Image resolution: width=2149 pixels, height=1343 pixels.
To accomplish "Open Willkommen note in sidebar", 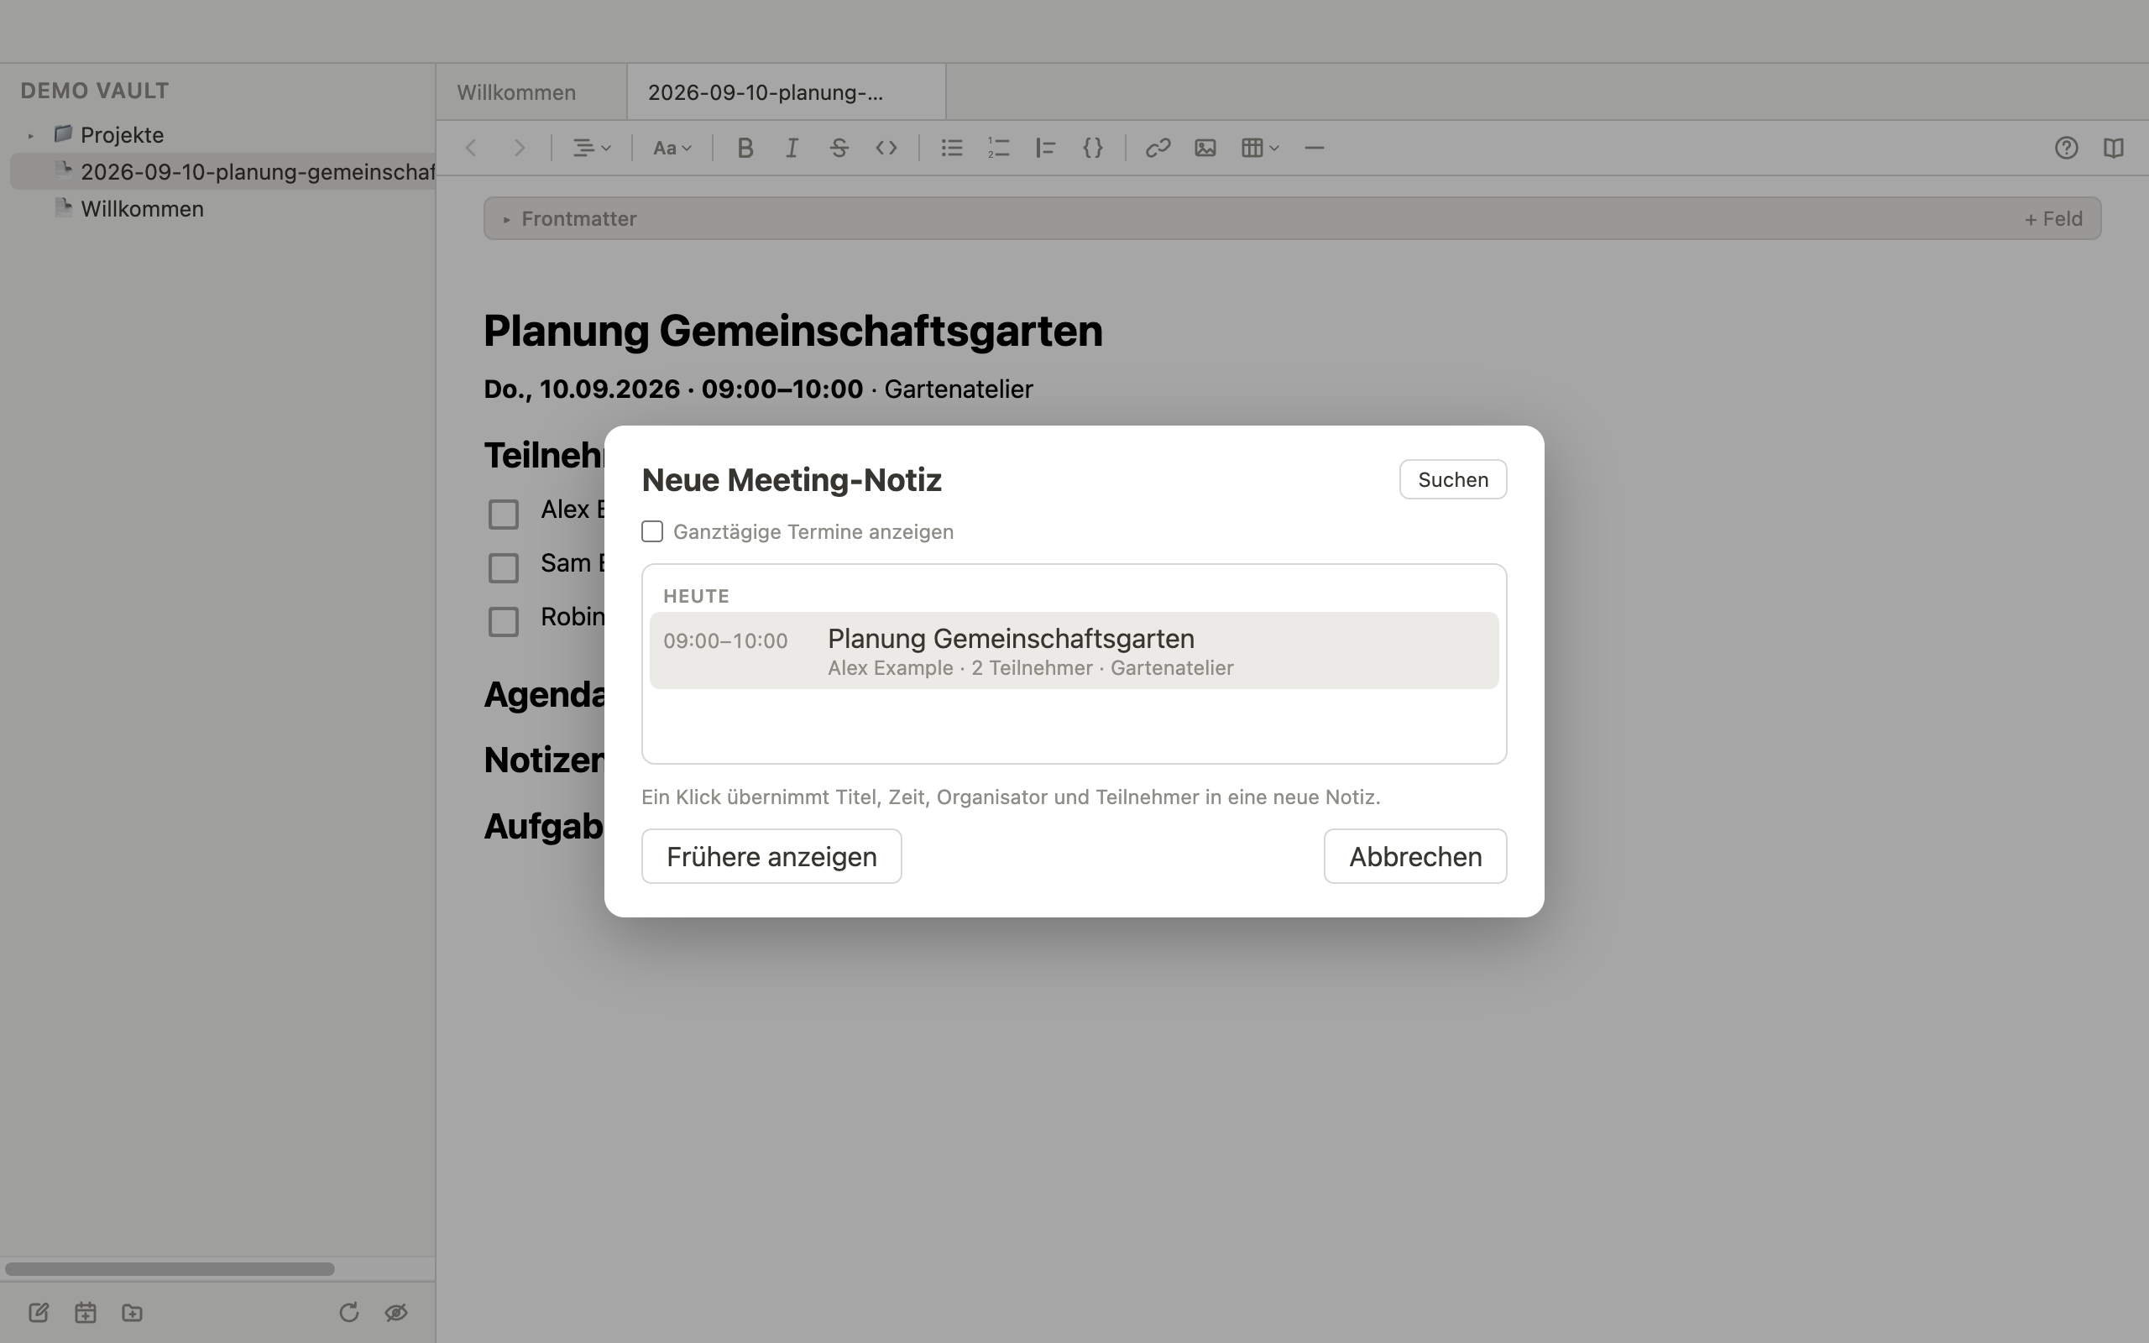I will click(142, 209).
